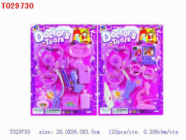Click the pink toy microscope

point(146,96)
